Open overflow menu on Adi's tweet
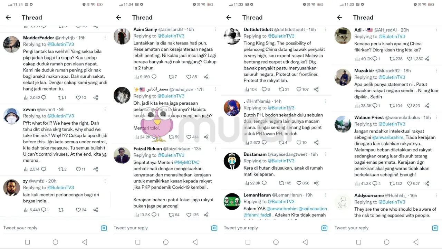Screen dimensions: 442x249 point(436,30)
